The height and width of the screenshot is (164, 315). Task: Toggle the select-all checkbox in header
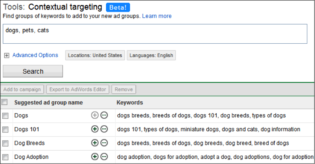tap(5, 102)
